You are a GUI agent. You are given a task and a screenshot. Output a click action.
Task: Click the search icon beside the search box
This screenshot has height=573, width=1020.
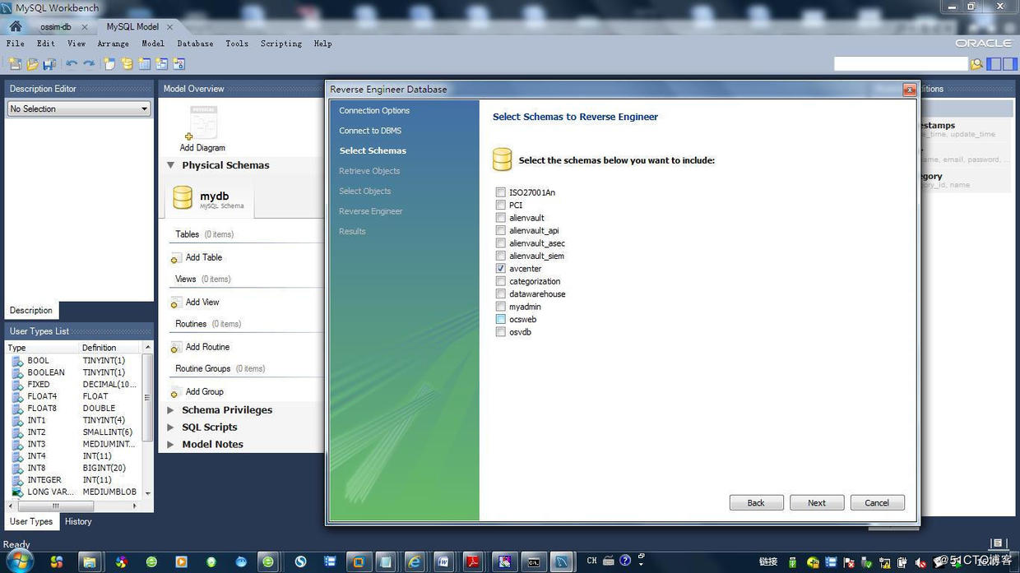976,64
